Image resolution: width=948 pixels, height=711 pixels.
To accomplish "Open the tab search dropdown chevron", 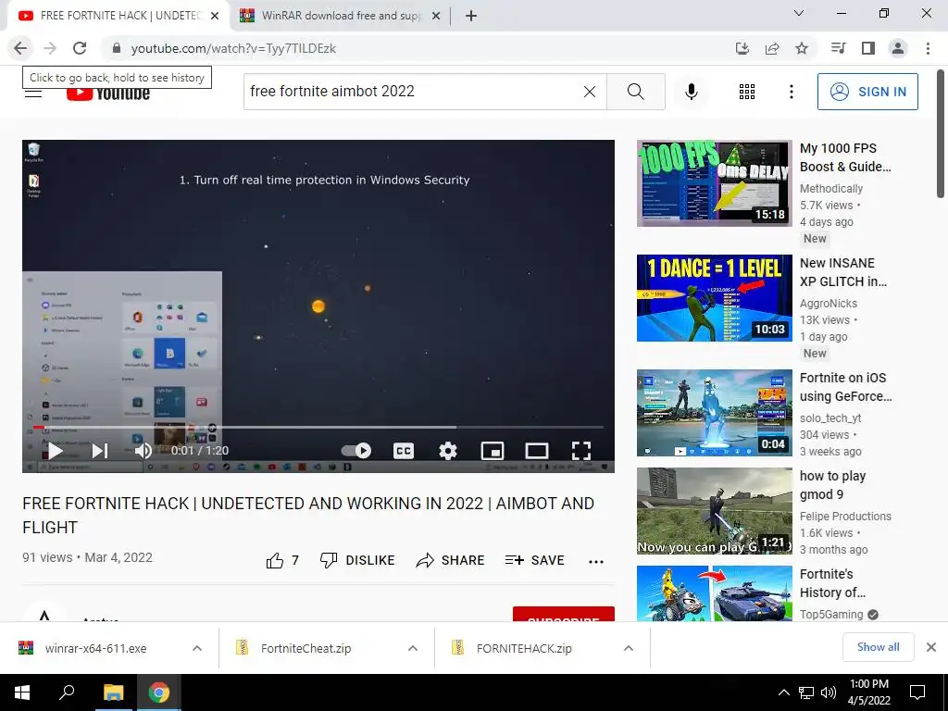I will 799,13.
